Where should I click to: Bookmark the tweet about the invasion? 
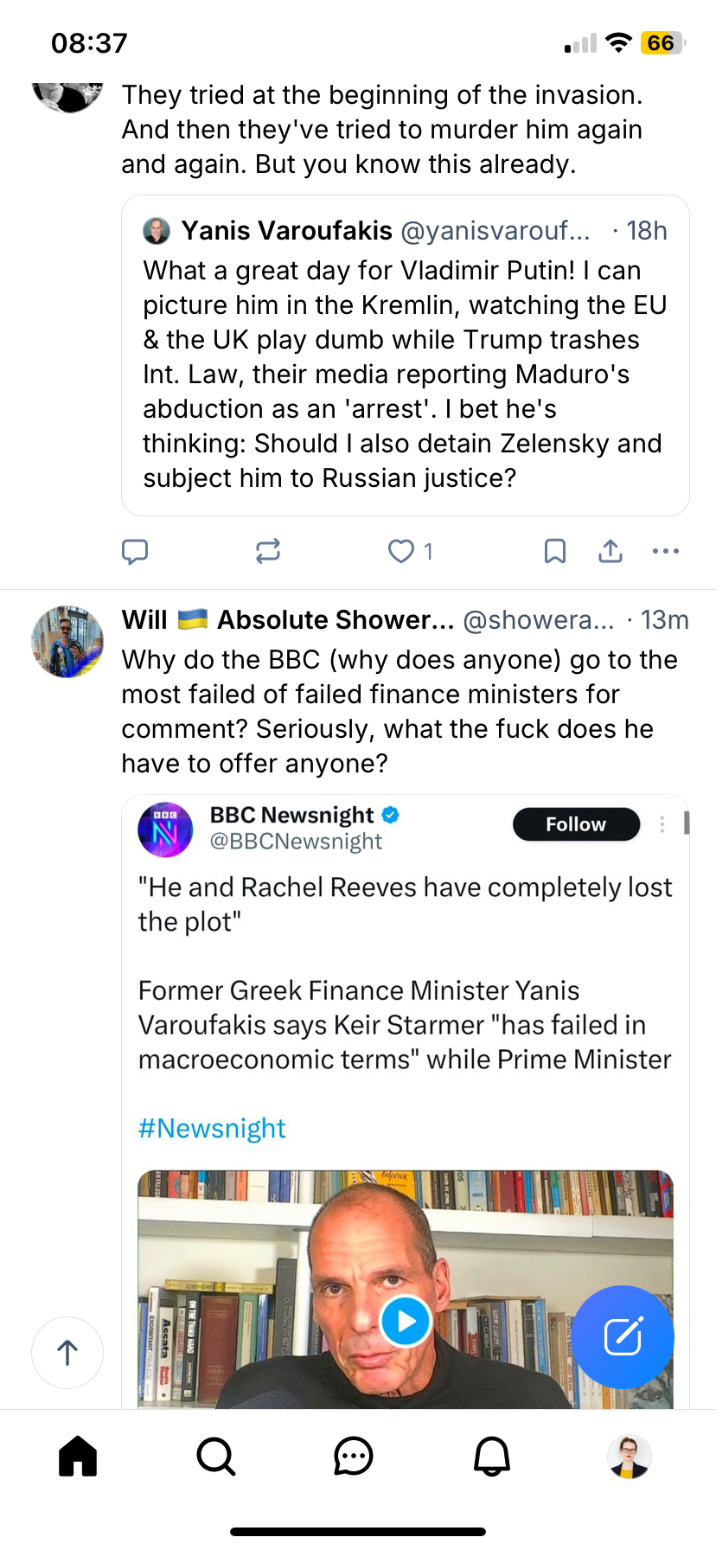click(x=555, y=551)
